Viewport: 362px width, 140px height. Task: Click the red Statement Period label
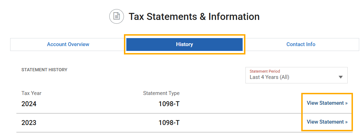tap(265, 71)
